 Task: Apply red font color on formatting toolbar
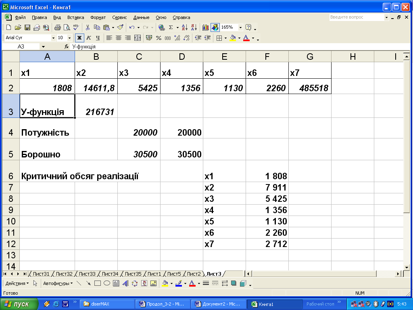click(x=246, y=38)
